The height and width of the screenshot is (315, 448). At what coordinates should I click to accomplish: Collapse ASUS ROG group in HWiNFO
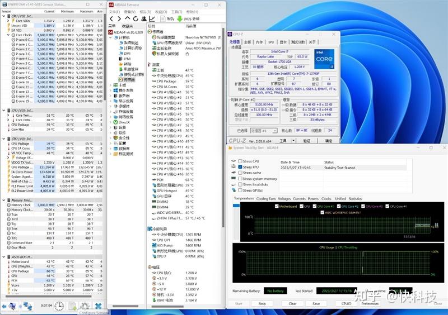4,257
